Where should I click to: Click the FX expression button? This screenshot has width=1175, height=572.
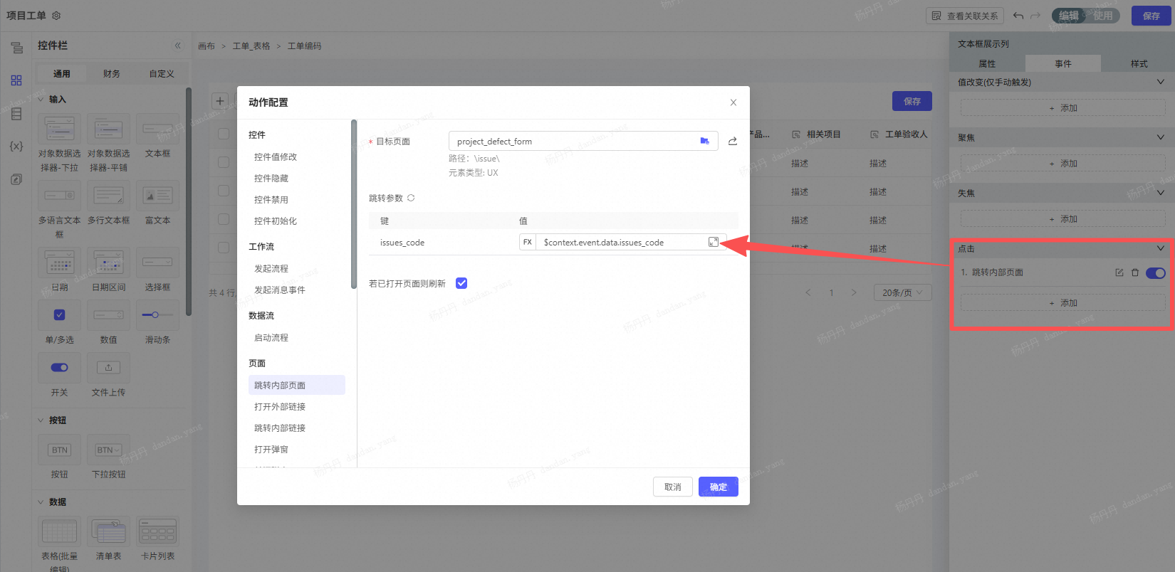(528, 242)
